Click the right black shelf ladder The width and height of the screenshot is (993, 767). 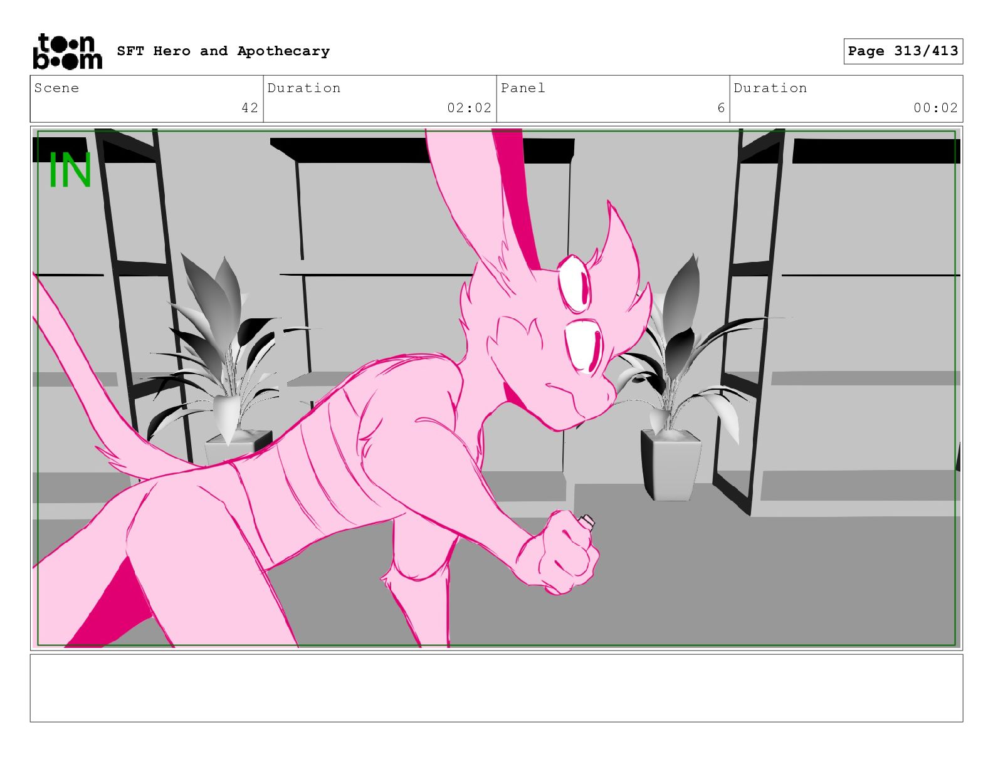749,320
